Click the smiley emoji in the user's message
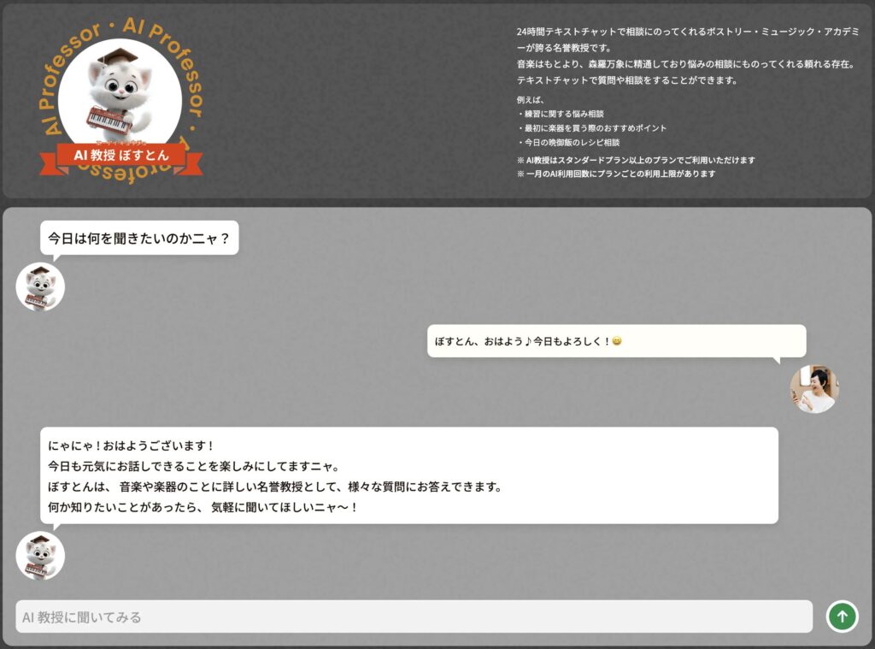The height and width of the screenshot is (649, 875). tap(617, 340)
